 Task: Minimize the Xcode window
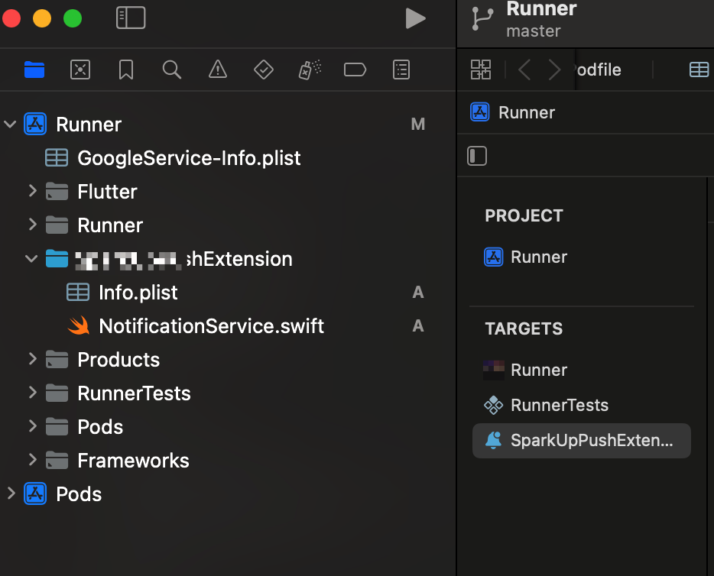pyautogui.click(x=42, y=18)
